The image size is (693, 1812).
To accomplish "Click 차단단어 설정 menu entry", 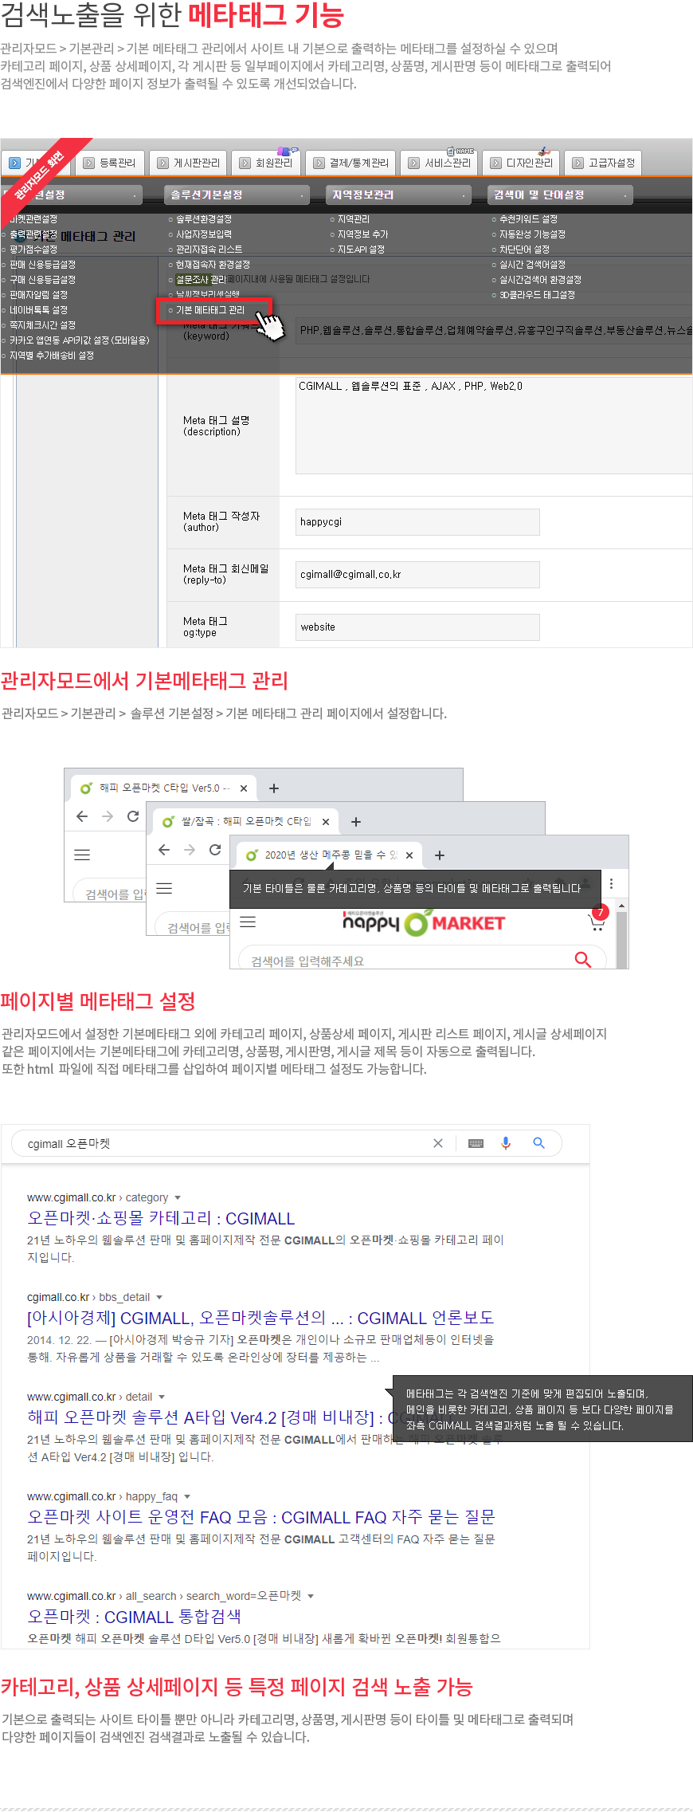I will (524, 250).
